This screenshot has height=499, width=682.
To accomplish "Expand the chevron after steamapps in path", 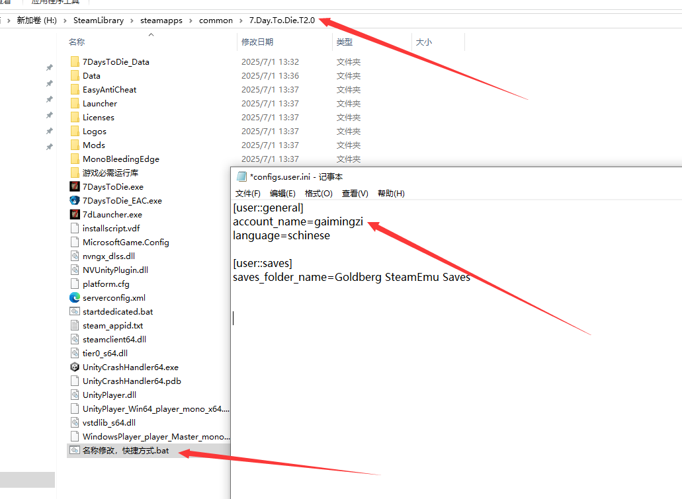I will pyautogui.click(x=191, y=20).
